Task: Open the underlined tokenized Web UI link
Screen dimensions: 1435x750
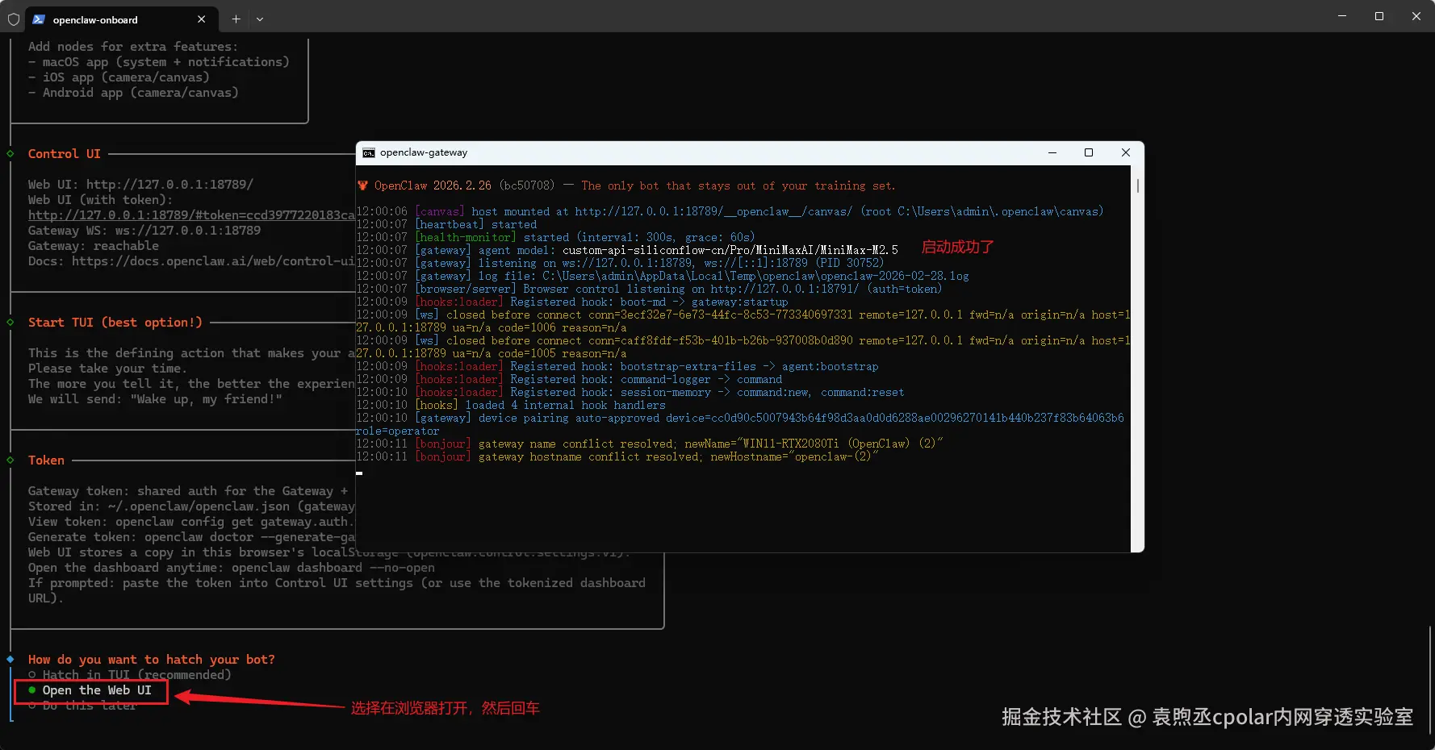Action: click(x=191, y=215)
